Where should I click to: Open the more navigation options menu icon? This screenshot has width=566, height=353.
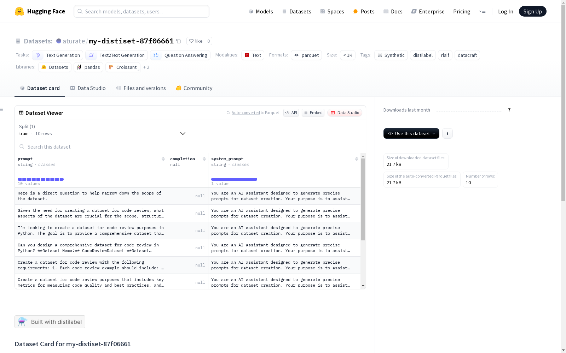(482, 11)
